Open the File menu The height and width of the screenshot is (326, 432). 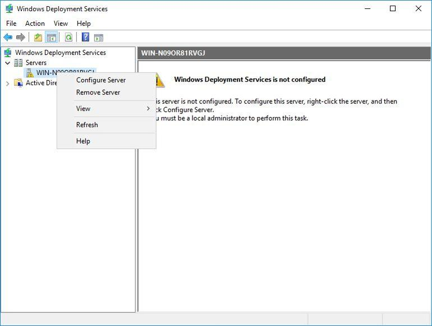pyautogui.click(x=11, y=24)
